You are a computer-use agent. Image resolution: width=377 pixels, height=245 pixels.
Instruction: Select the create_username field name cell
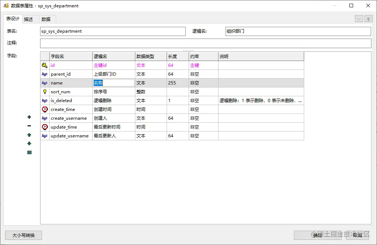[x=71, y=118]
